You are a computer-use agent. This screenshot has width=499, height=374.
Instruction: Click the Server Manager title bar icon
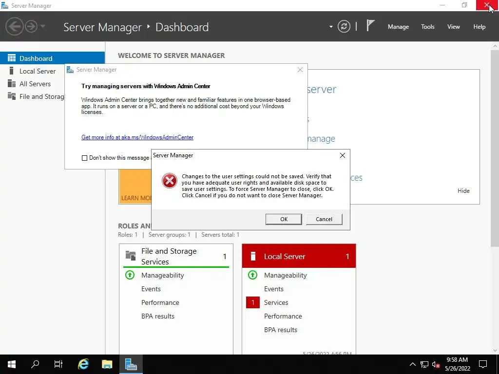click(x=5, y=6)
